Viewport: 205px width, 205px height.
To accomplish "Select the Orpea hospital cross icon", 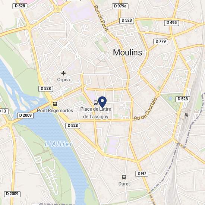I will tap(63, 73).
